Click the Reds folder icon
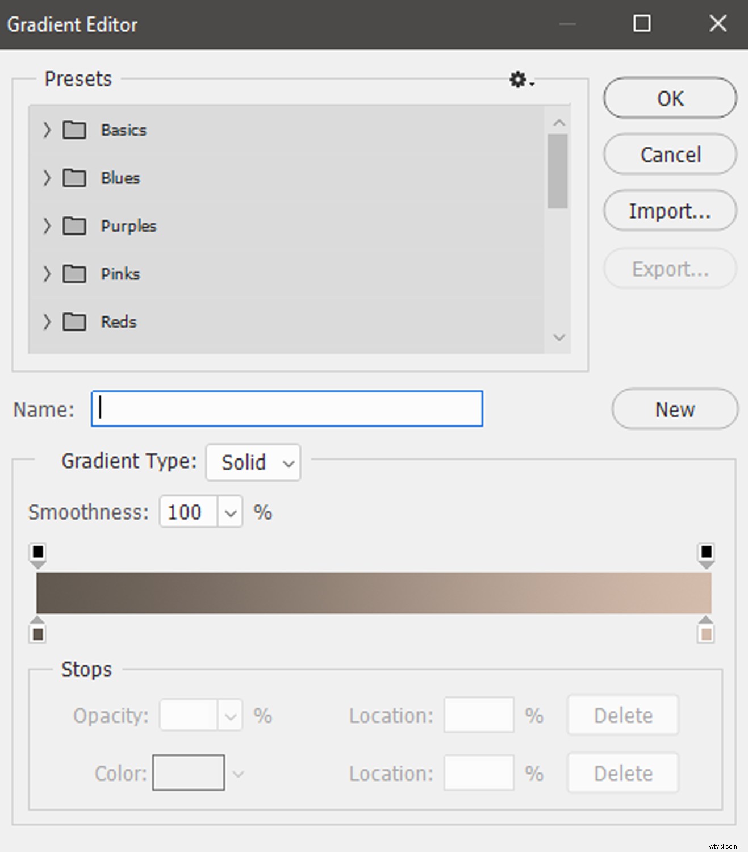 click(x=74, y=322)
